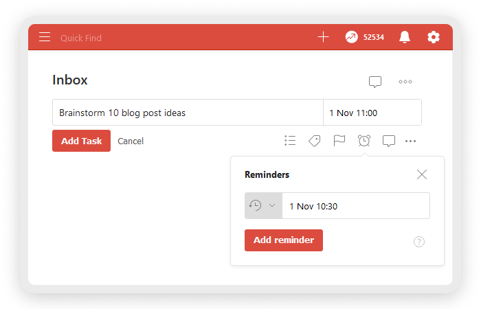Set priority with flag icon
The image size is (481, 309).
[x=339, y=141]
